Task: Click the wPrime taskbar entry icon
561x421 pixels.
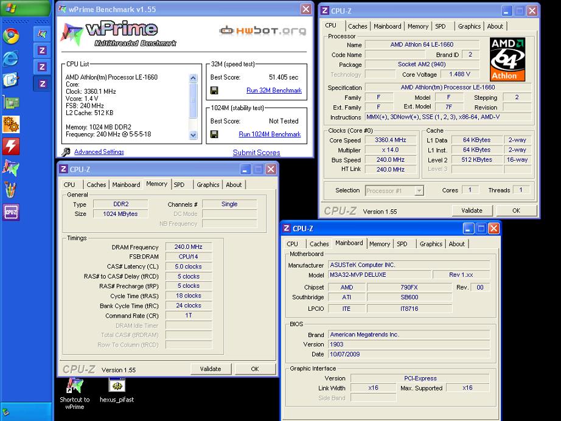Action: coord(42,33)
